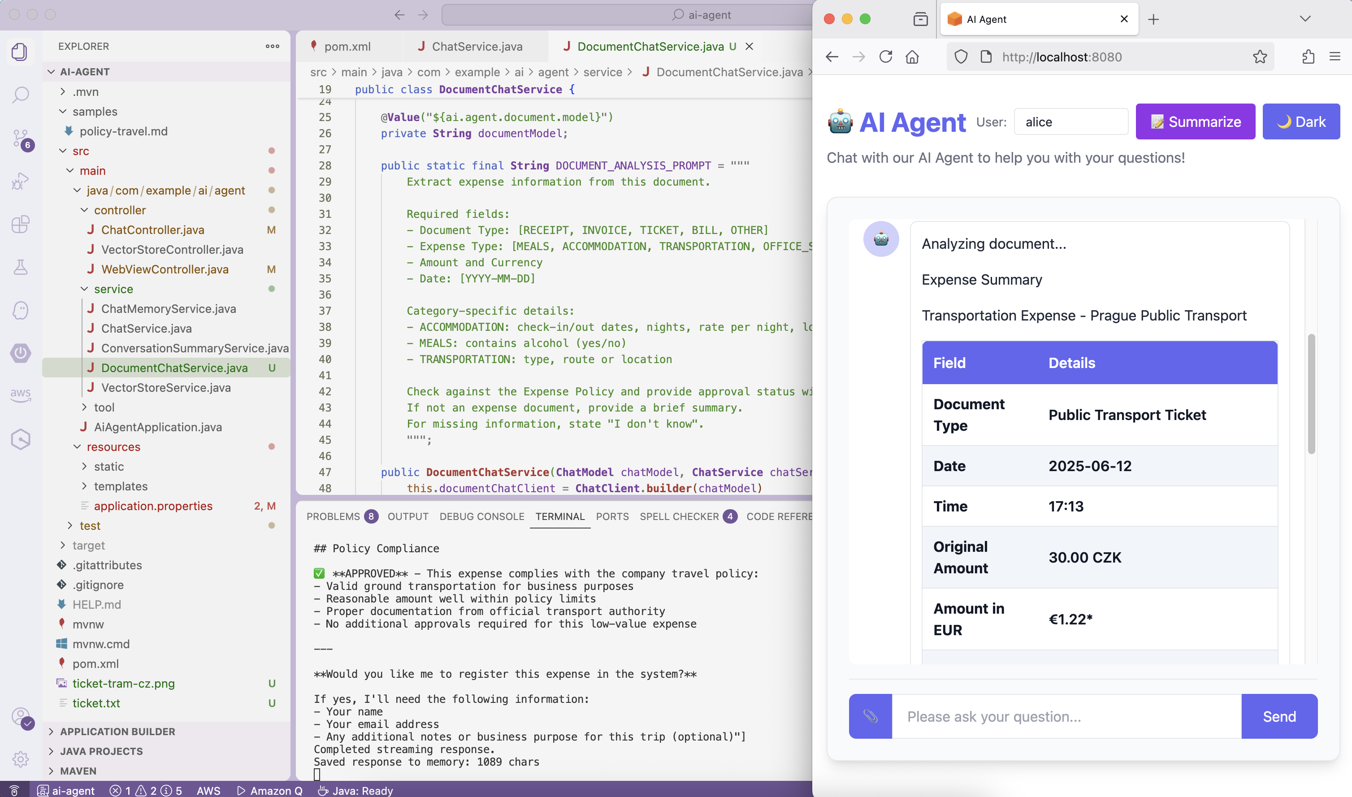
Task: Open the AWS toolkit sidebar icon
Action: [x=21, y=395]
